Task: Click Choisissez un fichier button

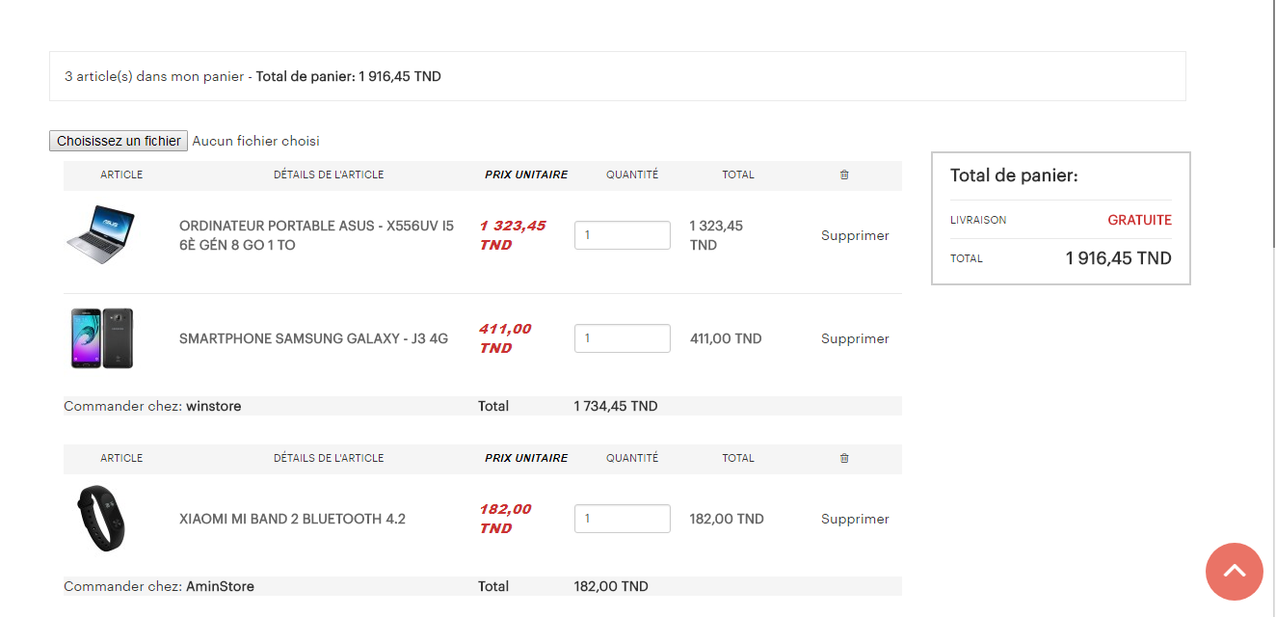Action: 119,141
